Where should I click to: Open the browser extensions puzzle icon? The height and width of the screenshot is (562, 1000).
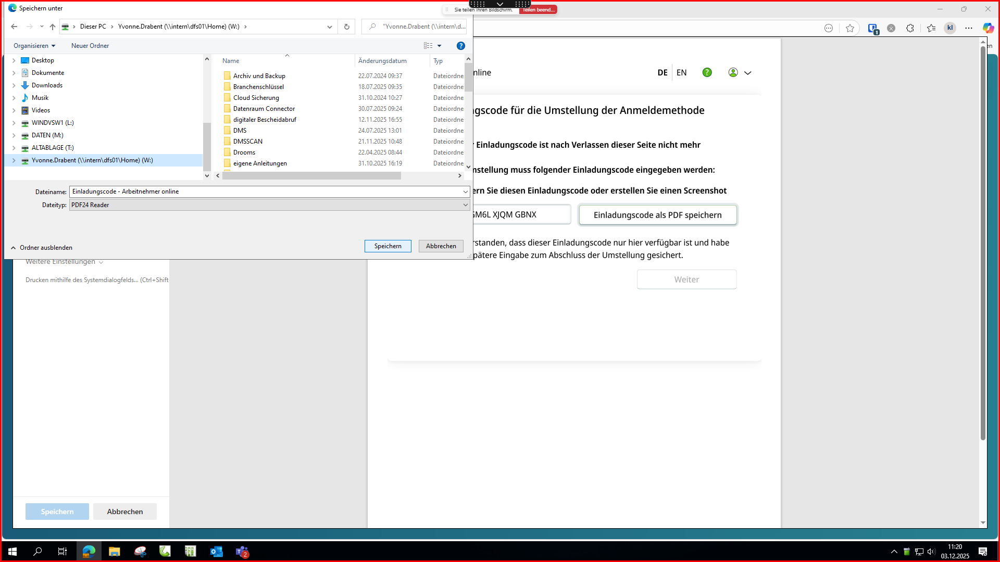910,28
